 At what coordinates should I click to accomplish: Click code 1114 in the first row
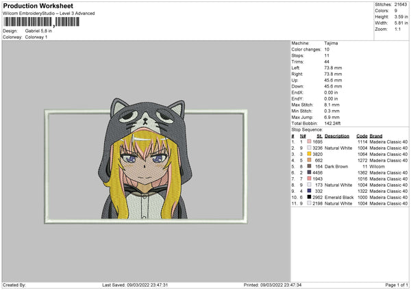coord(362,142)
